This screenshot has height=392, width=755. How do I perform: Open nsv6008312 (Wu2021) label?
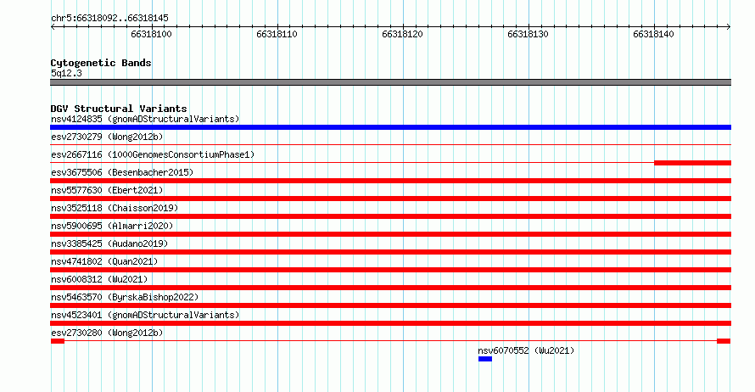(x=99, y=279)
